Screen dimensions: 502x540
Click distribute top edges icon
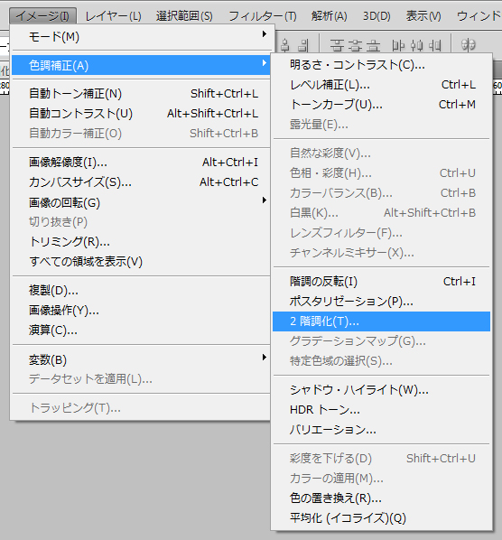click(337, 45)
